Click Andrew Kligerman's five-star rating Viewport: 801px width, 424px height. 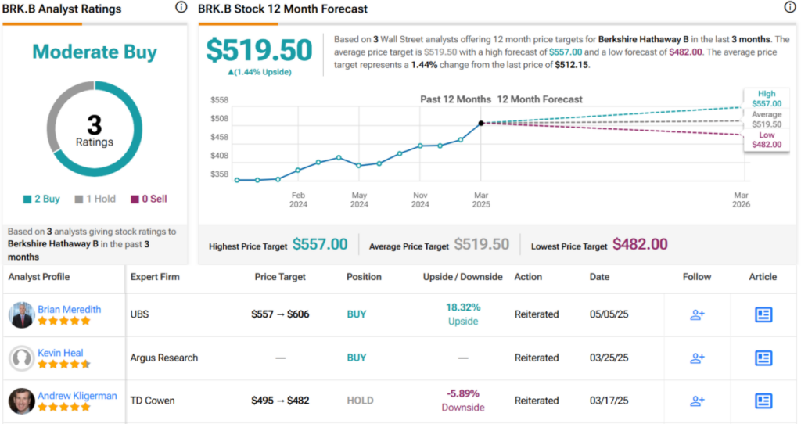pyautogui.click(x=64, y=407)
